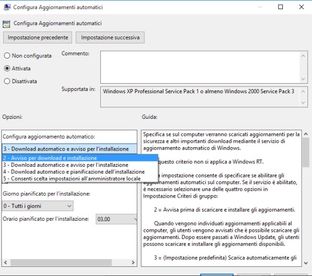Click help text 'questo criterio non si applica a Windows RT'
The height and width of the screenshot is (276, 312).
tap(211, 162)
